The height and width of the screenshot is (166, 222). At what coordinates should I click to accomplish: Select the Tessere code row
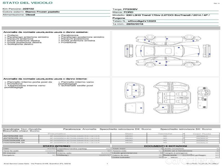[x=137, y=151]
